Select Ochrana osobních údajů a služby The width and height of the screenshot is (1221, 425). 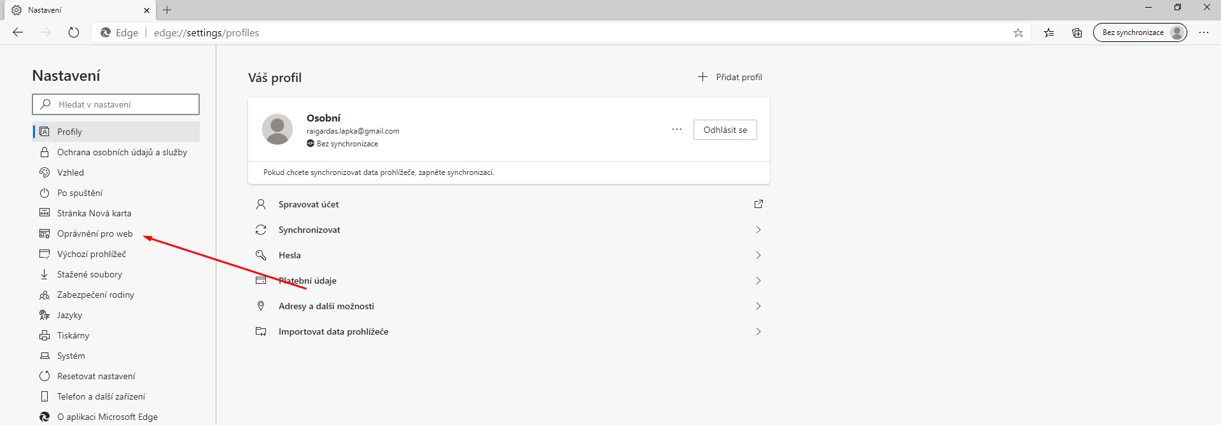(122, 152)
